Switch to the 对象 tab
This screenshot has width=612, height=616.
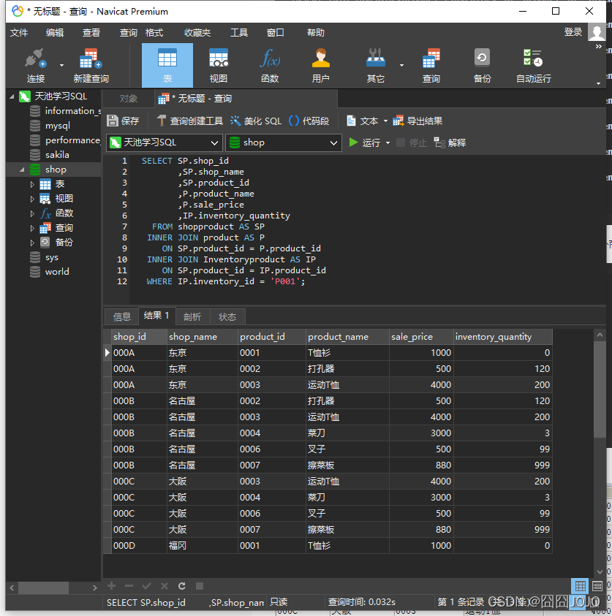129,98
